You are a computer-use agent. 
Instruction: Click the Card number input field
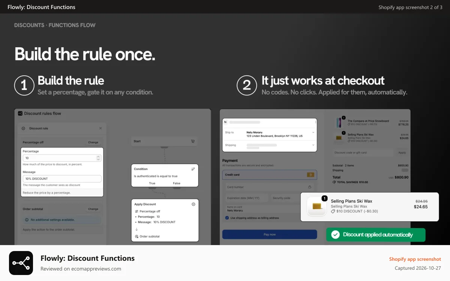[270, 187]
